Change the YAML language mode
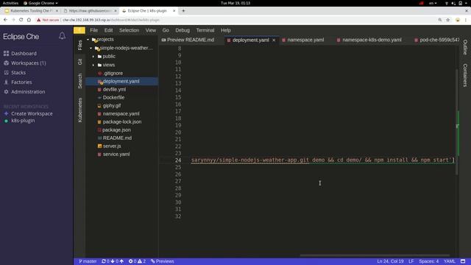Screen dimensions: 471x265 pyautogui.click(x=450, y=261)
